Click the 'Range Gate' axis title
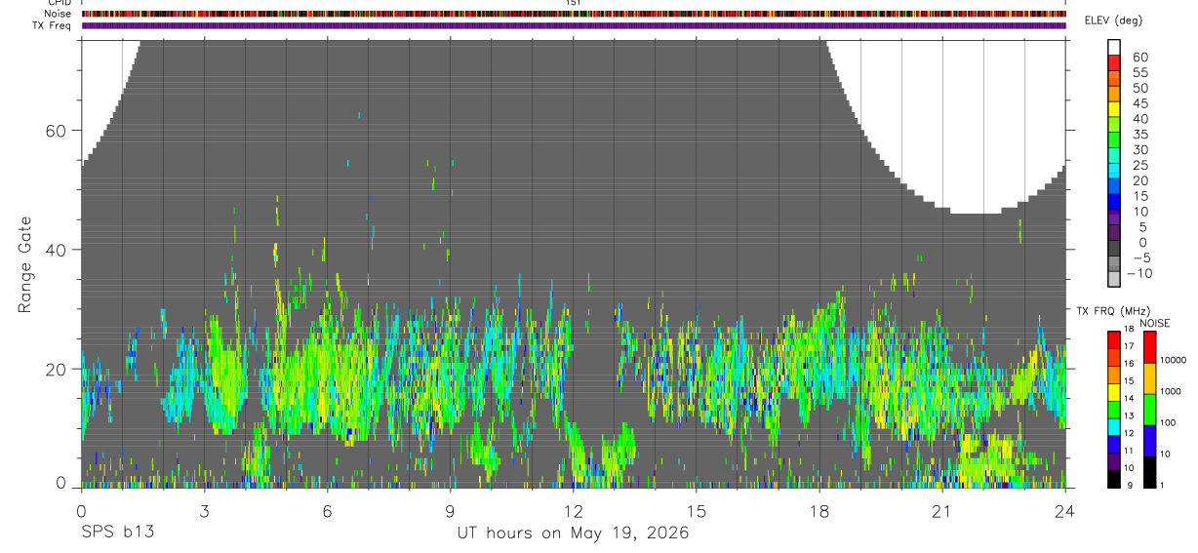 (x=24, y=263)
